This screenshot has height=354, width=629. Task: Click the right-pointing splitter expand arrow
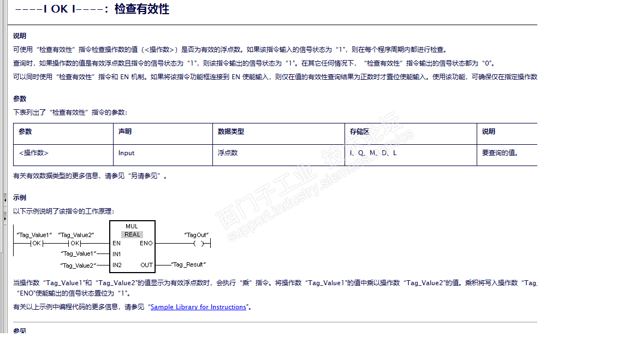(x=5, y=219)
